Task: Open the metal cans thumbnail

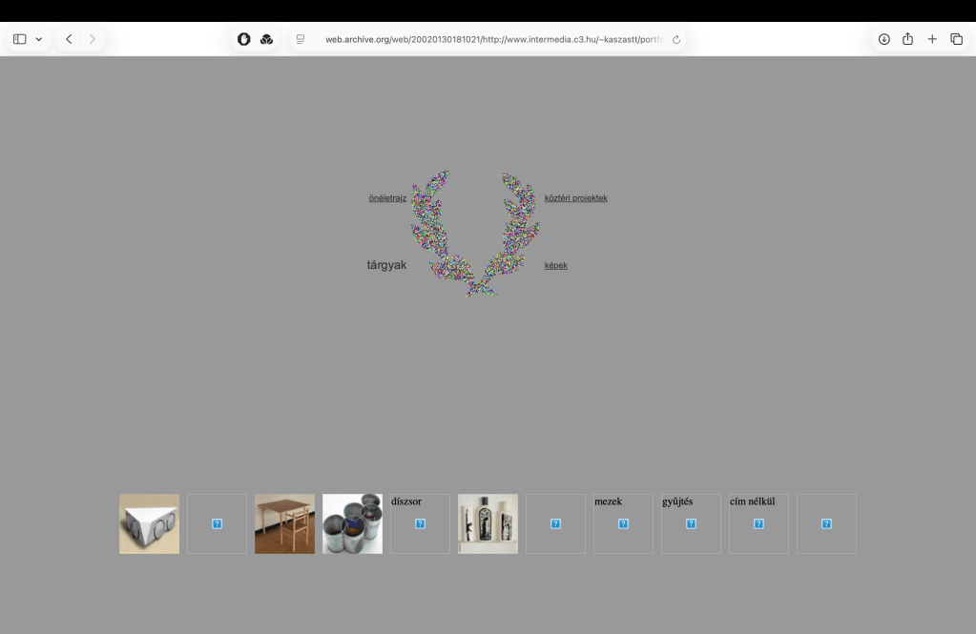Action: (352, 523)
